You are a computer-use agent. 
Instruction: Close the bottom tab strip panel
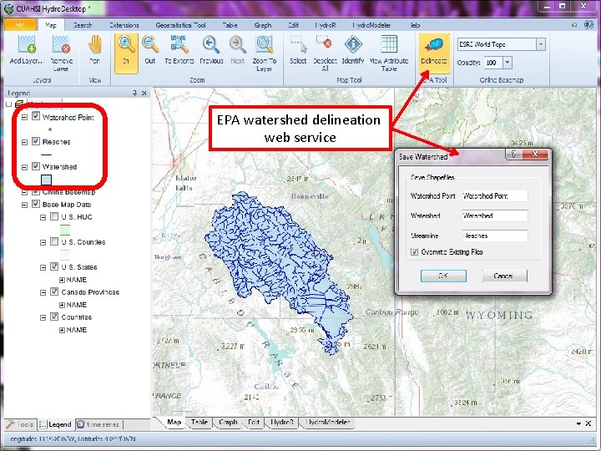[x=588, y=423]
